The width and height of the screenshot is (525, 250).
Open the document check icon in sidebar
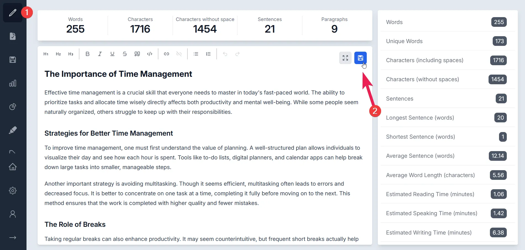click(x=13, y=36)
